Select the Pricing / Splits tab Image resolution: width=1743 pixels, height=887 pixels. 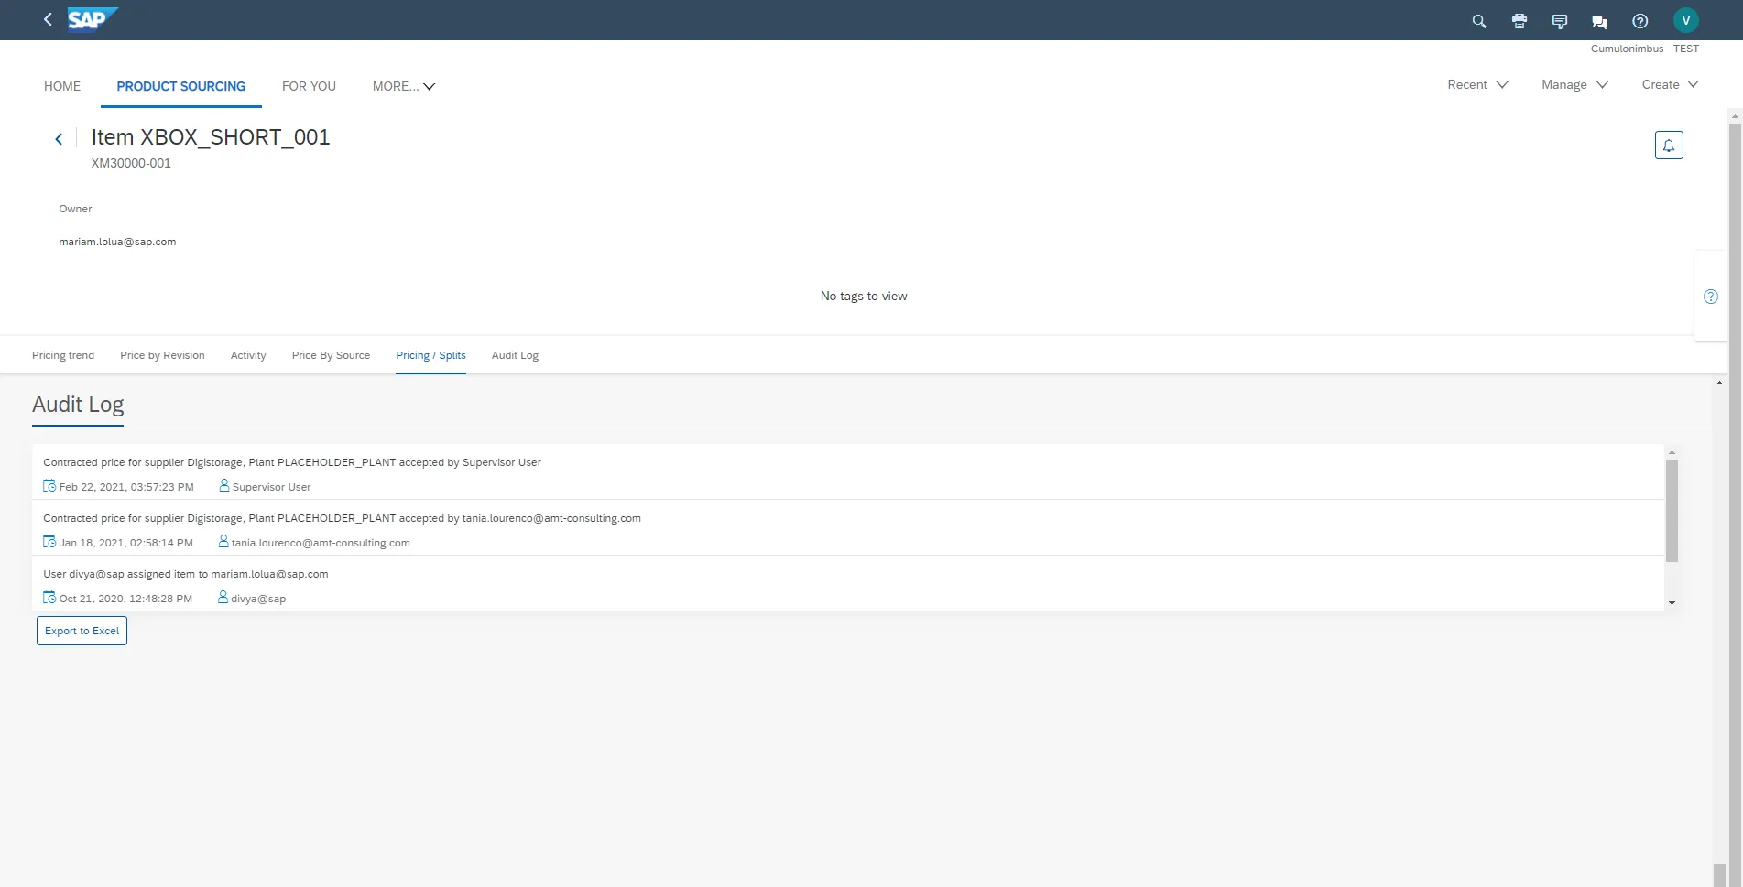coord(430,355)
